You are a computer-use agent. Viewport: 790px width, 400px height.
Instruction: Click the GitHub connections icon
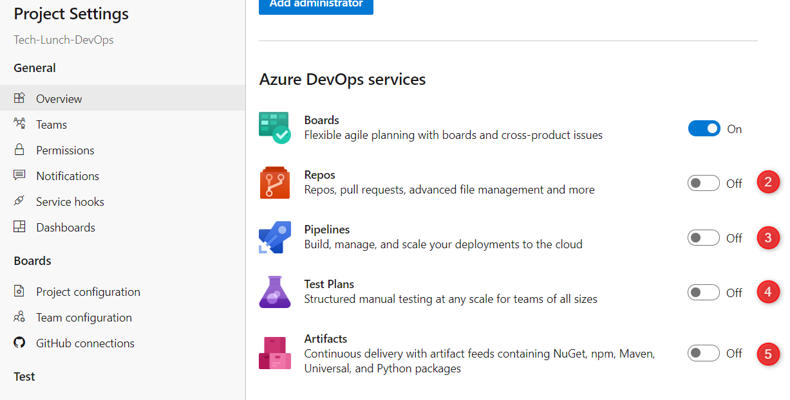[x=19, y=343]
